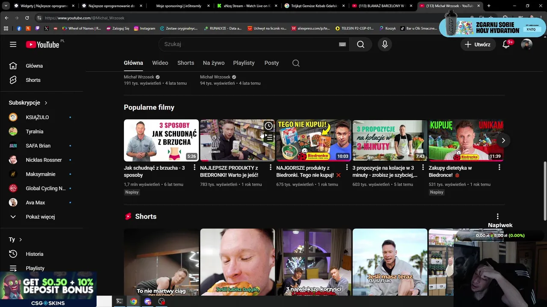547x307 pixels.
Task: Open the Instagram bookmark
Action: coord(144,29)
